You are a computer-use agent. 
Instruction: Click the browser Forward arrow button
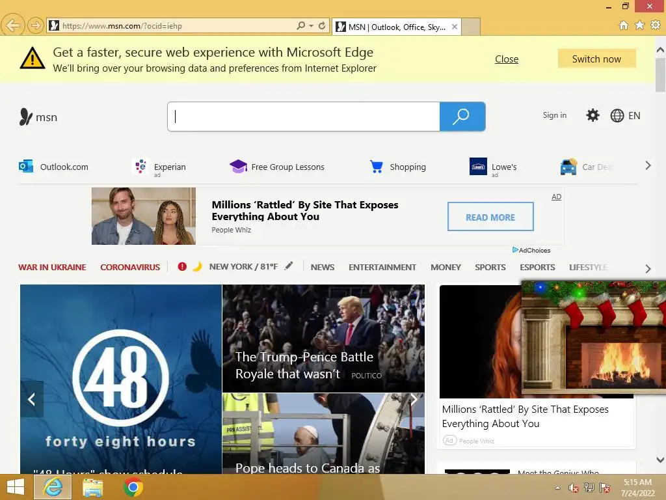(36, 25)
